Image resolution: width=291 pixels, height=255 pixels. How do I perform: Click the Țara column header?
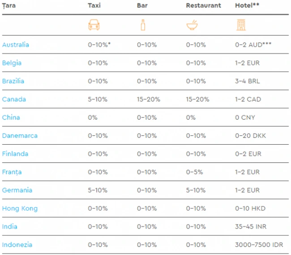[x=9, y=5]
